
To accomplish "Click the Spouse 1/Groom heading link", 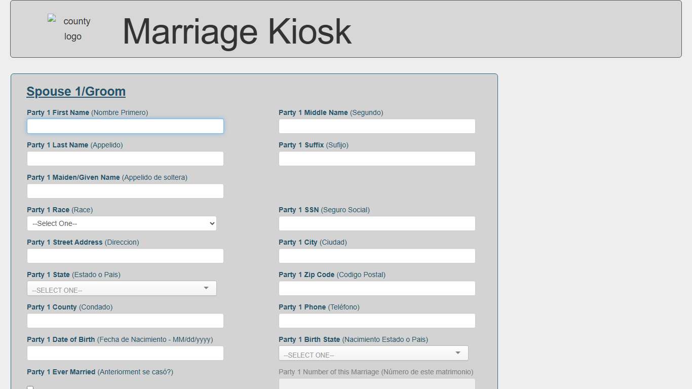I will pyautogui.click(x=76, y=92).
